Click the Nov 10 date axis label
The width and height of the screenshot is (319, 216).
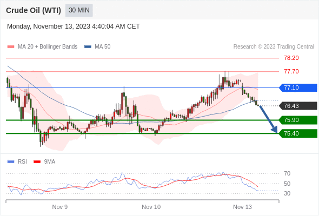(151, 207)
